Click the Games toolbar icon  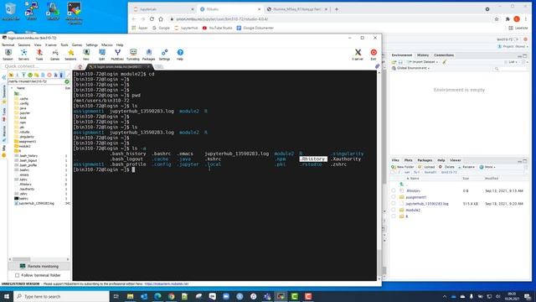tap(54, 55)
